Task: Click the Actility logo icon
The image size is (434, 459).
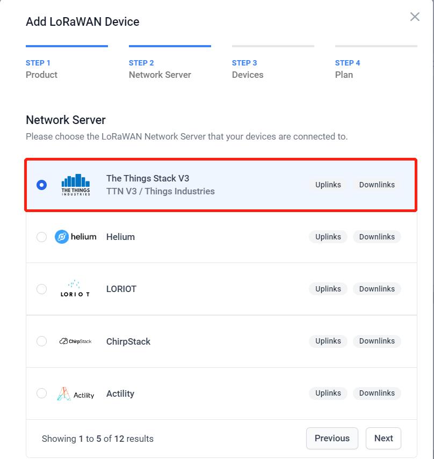Action: pyautogui.click(x=76, y=394)
